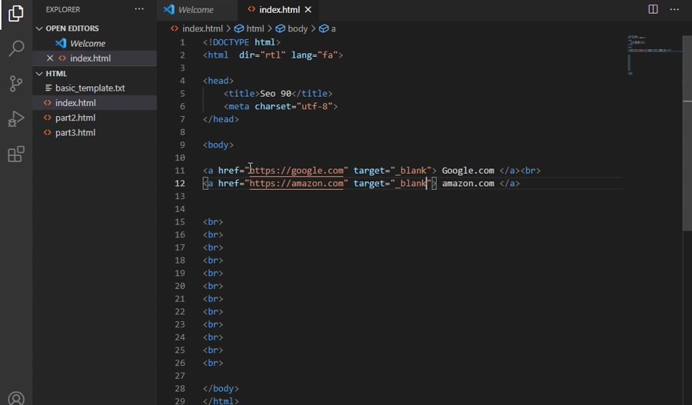Screen dimensions: 692x405
Task: Close the index.html editor tab
Action: [x=308, y=10]
